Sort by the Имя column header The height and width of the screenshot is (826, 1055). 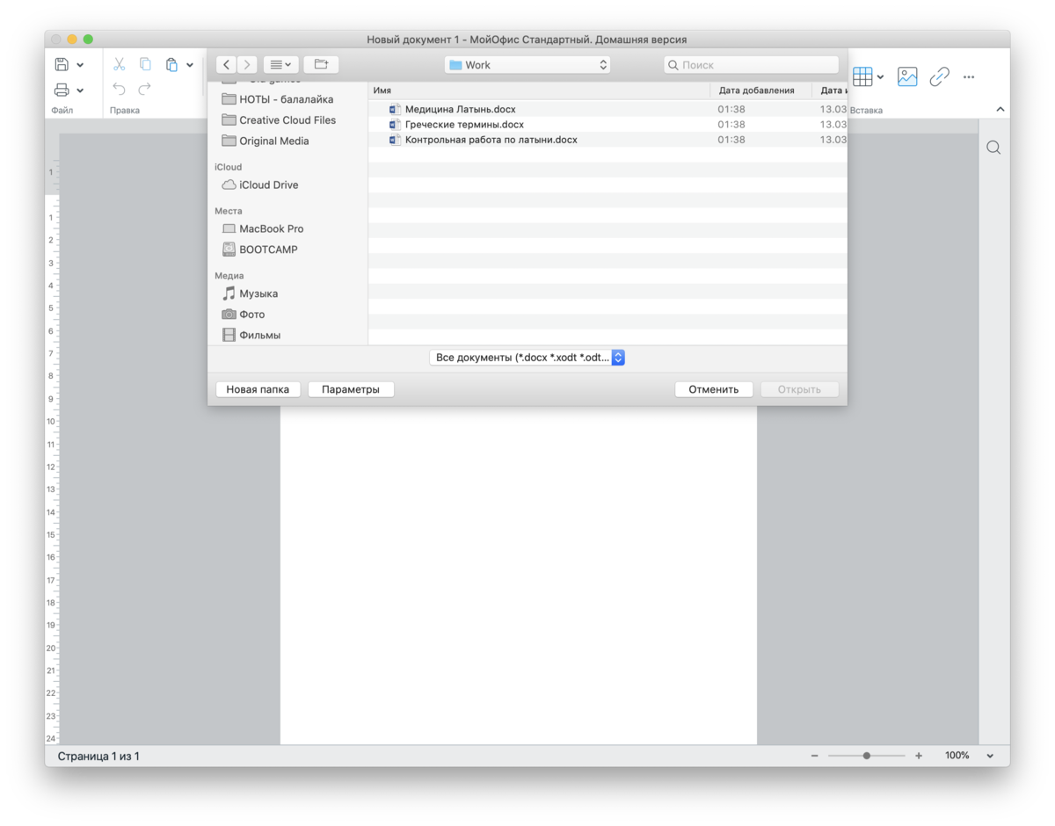tap(539, 91)
